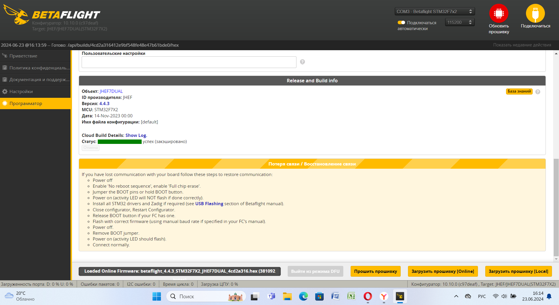Open Excel from taskbar
This screenshot has height=305, width=559.
point(351,297)
